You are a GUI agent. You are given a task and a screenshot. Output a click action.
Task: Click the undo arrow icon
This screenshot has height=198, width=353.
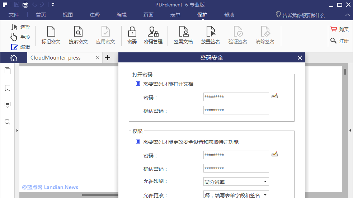coord(34,5)
